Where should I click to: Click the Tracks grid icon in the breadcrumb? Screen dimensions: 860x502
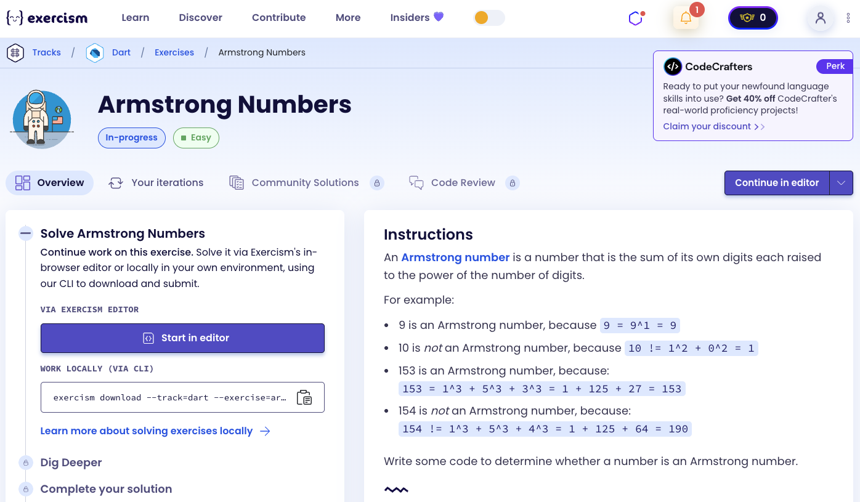point(15,52)
